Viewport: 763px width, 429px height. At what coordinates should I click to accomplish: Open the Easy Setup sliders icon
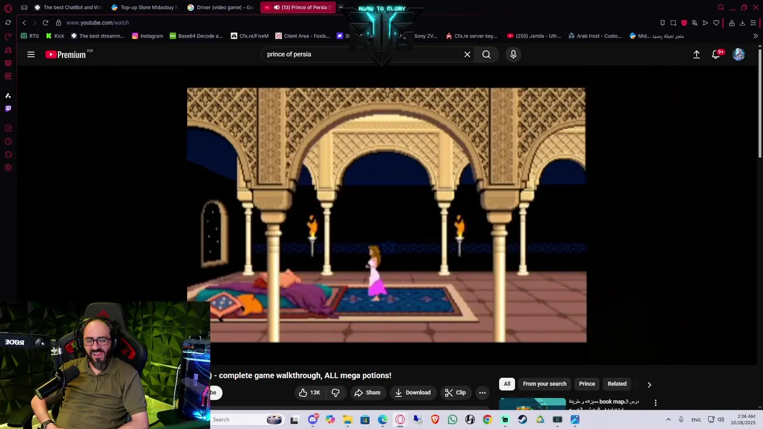[753, 23]
